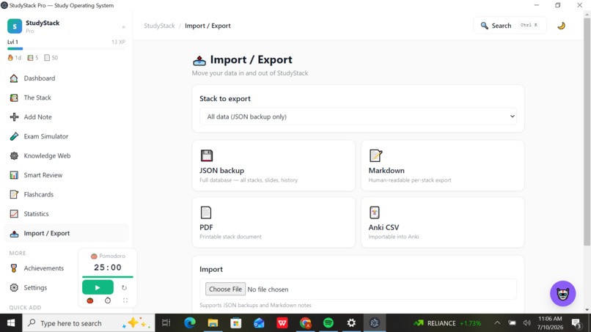Screen dimensions: 591x332
Task: Open Microsoft Edge from taskbar
Action: click(190, 323)
